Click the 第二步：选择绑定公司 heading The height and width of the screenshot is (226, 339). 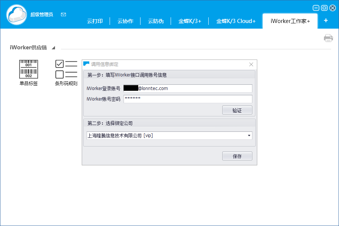coord(110,123)
